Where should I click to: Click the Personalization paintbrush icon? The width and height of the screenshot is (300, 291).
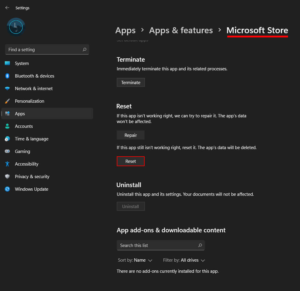point(7,101)
